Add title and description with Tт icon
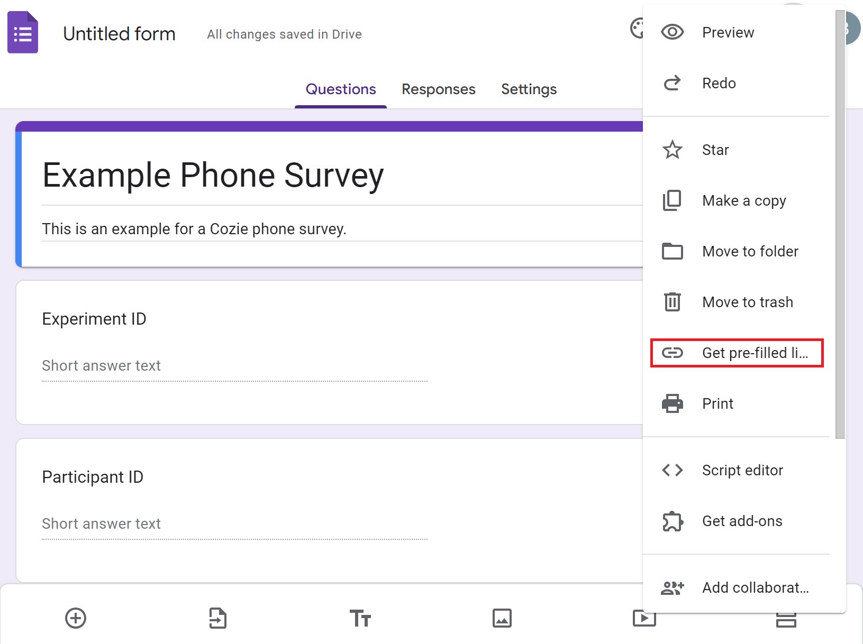Viewport: 863px width, 644px height. point(360,618)
